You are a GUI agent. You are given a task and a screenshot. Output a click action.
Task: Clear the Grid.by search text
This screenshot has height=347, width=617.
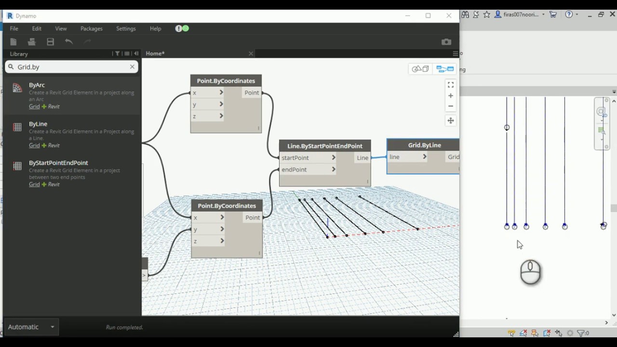pyautogui.click(x=132, y=67)
